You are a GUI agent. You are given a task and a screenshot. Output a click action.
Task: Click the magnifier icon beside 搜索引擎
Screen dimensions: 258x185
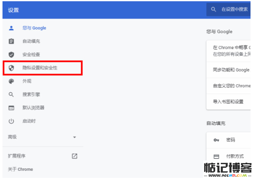point(11,94)
